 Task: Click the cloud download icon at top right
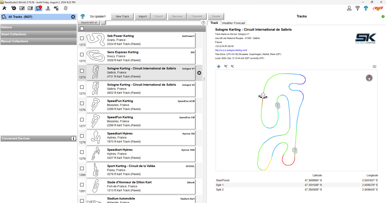pyautogui.click(x=366, y=8)
